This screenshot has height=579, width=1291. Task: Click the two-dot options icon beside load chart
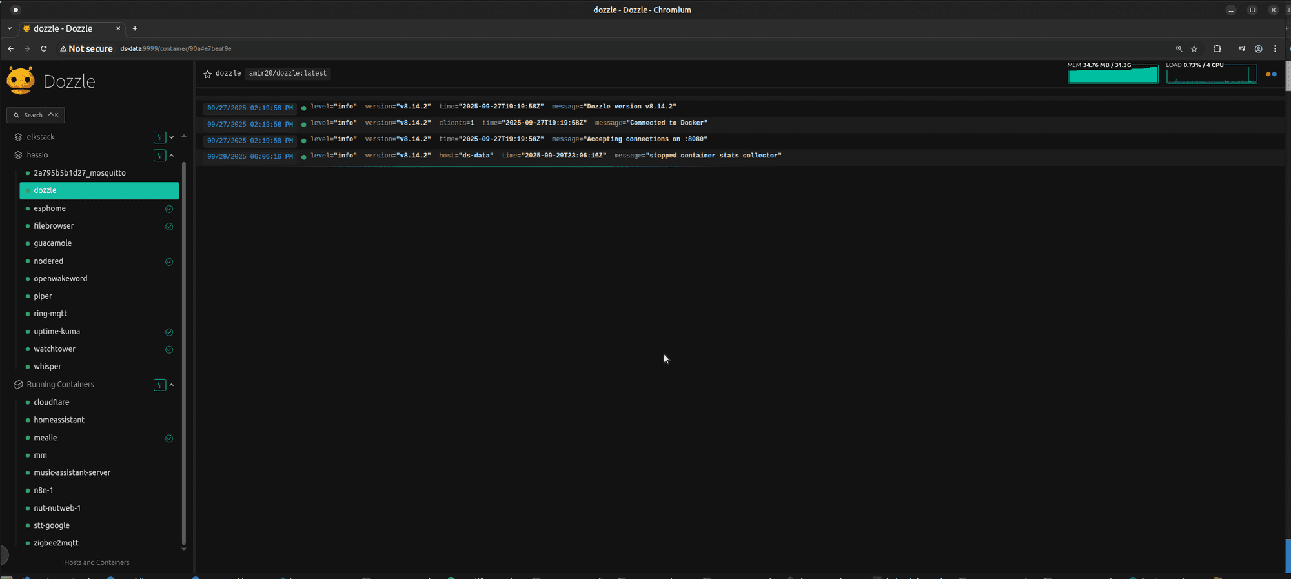pos(1271,74)
